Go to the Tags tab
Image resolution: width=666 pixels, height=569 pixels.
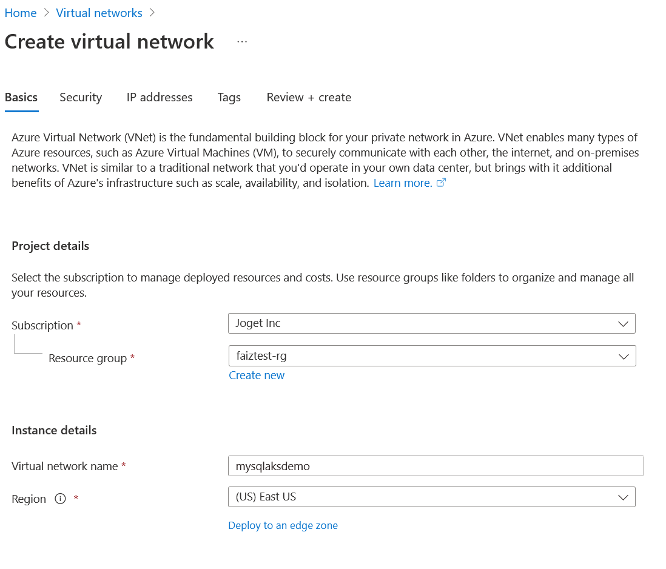pyautogui.click(x=229, y=98)
